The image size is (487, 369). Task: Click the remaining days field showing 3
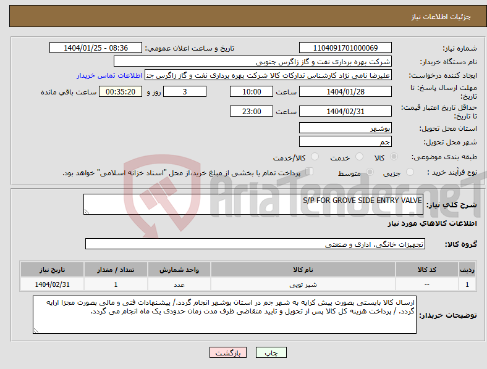[x=185, y=92]
